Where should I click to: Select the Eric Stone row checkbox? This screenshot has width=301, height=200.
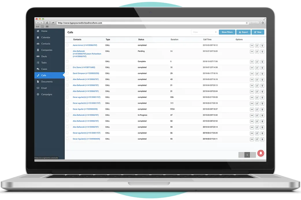pyautogui.click(x=67, y=67)
